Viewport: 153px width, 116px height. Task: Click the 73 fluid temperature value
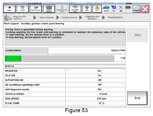point(100,103)
